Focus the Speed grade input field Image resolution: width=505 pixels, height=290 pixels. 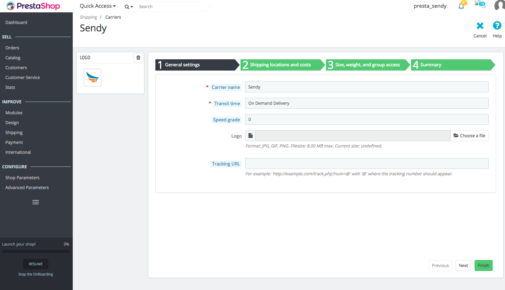pyautogui.click(x=367, y=119)
